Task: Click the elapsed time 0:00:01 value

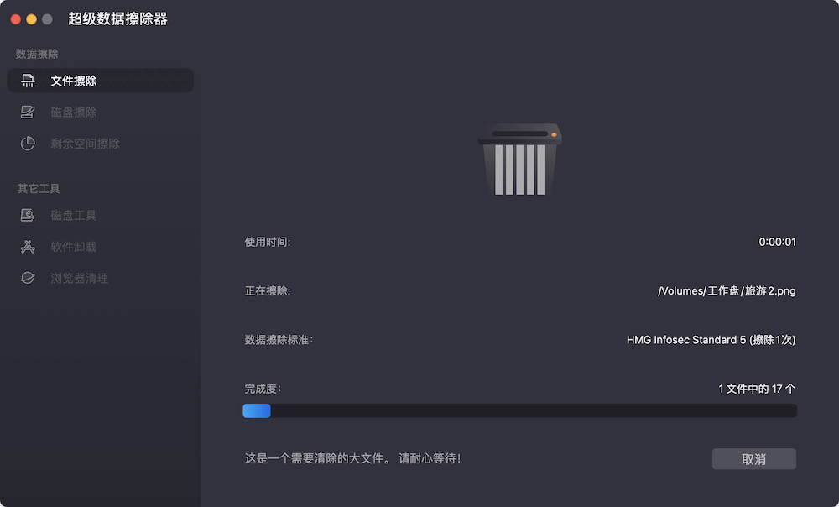Action: point(779,242)
